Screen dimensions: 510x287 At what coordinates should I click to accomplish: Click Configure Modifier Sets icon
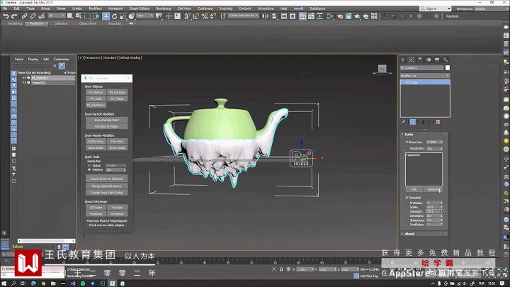click(438, 122)
